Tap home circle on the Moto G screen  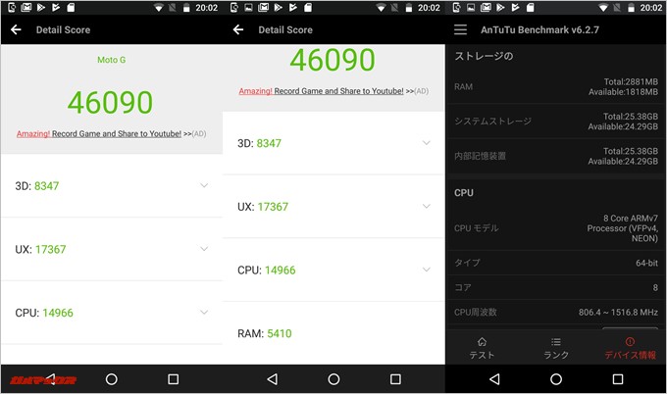(112, 379)
